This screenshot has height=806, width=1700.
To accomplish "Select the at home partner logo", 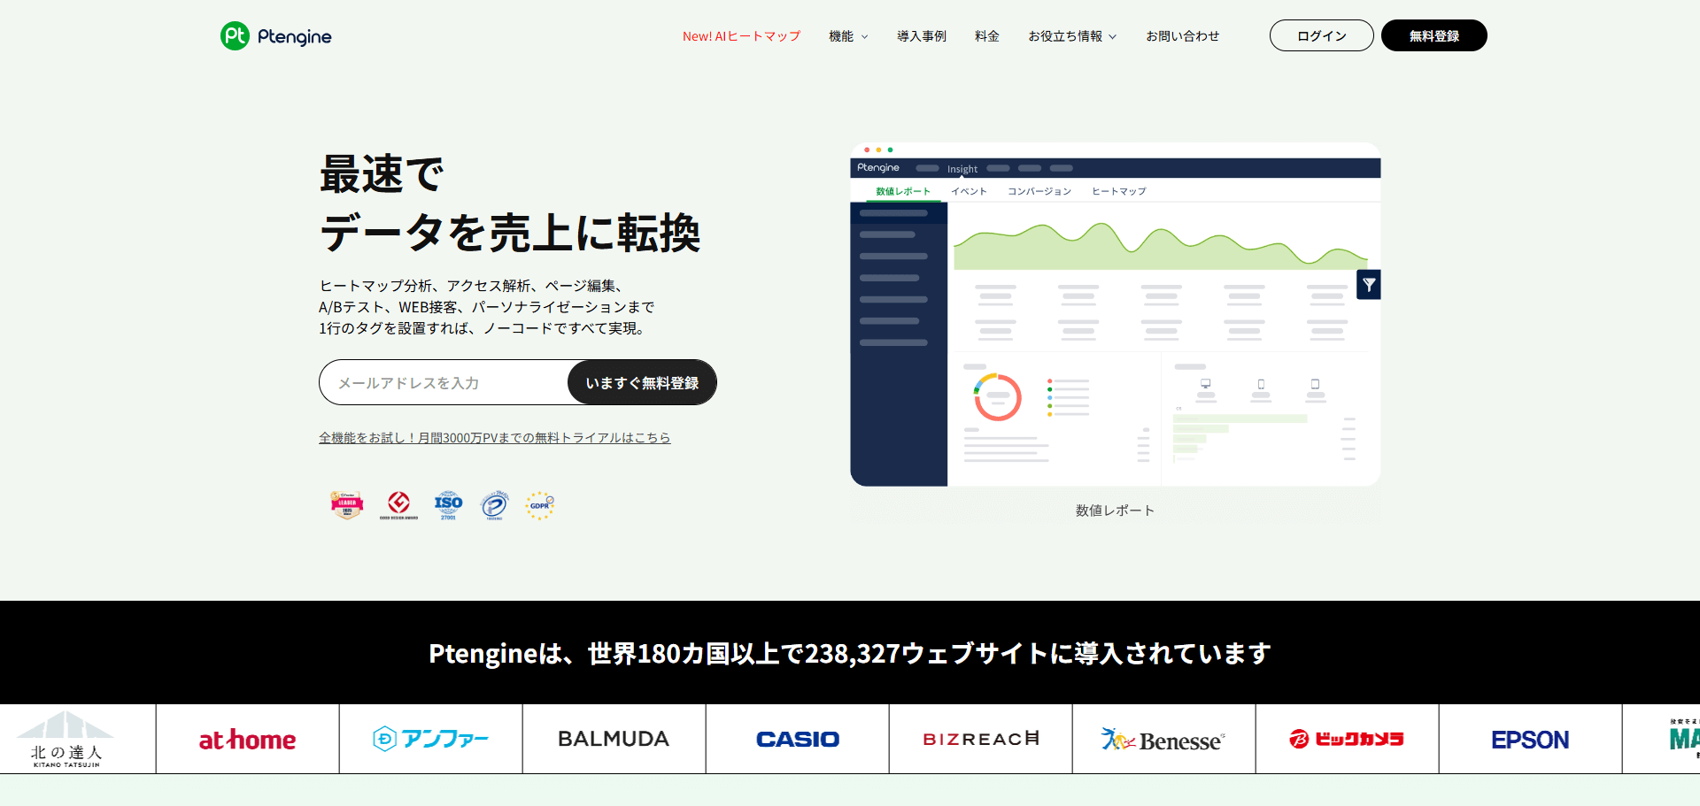I will coord(248,739).
